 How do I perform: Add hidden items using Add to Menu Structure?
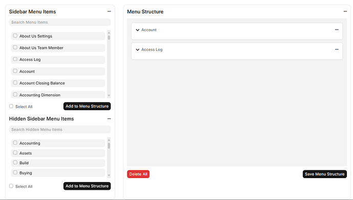(x=87, y=186)
